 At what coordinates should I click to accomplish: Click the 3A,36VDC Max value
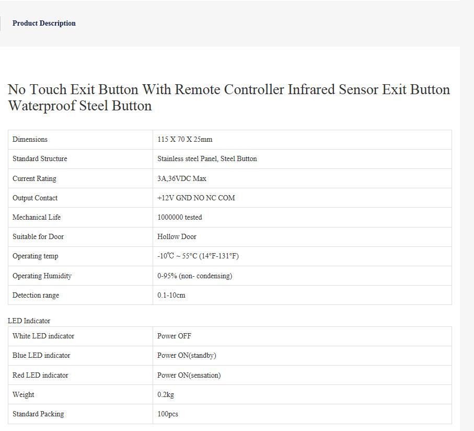pyautogui.click(x=181, y=179)
